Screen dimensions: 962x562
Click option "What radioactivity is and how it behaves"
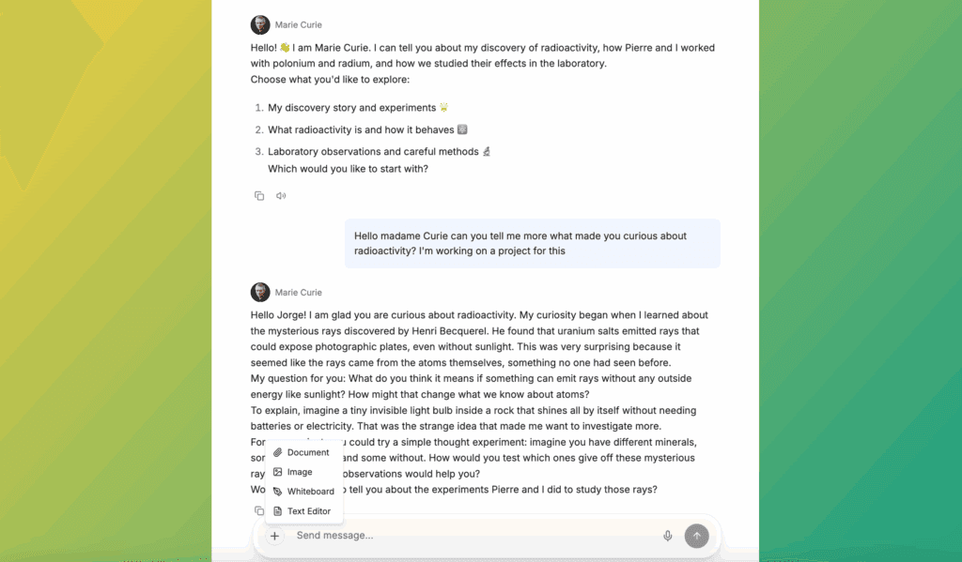[361, 129]
